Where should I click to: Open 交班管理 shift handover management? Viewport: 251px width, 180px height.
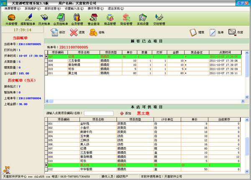point(159,19)
